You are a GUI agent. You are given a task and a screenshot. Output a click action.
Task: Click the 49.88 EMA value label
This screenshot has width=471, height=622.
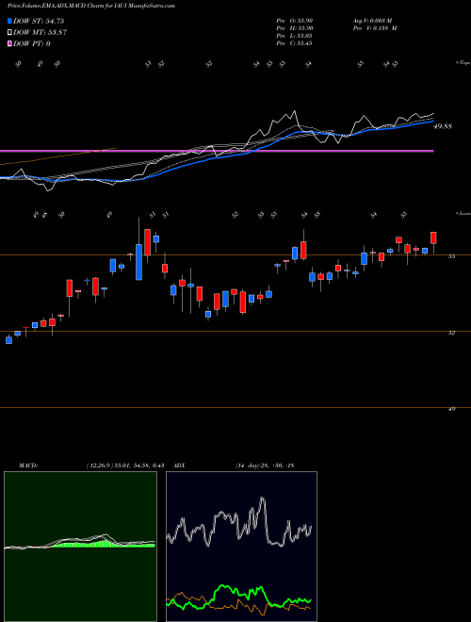pyautogui.click(x=444, y=126)
